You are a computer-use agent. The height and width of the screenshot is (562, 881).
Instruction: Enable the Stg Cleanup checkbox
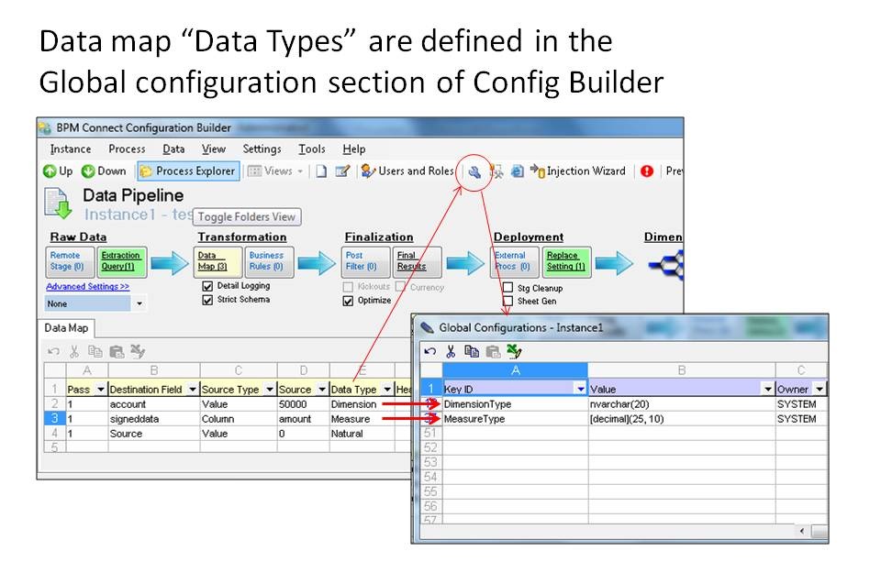point(507,287)
